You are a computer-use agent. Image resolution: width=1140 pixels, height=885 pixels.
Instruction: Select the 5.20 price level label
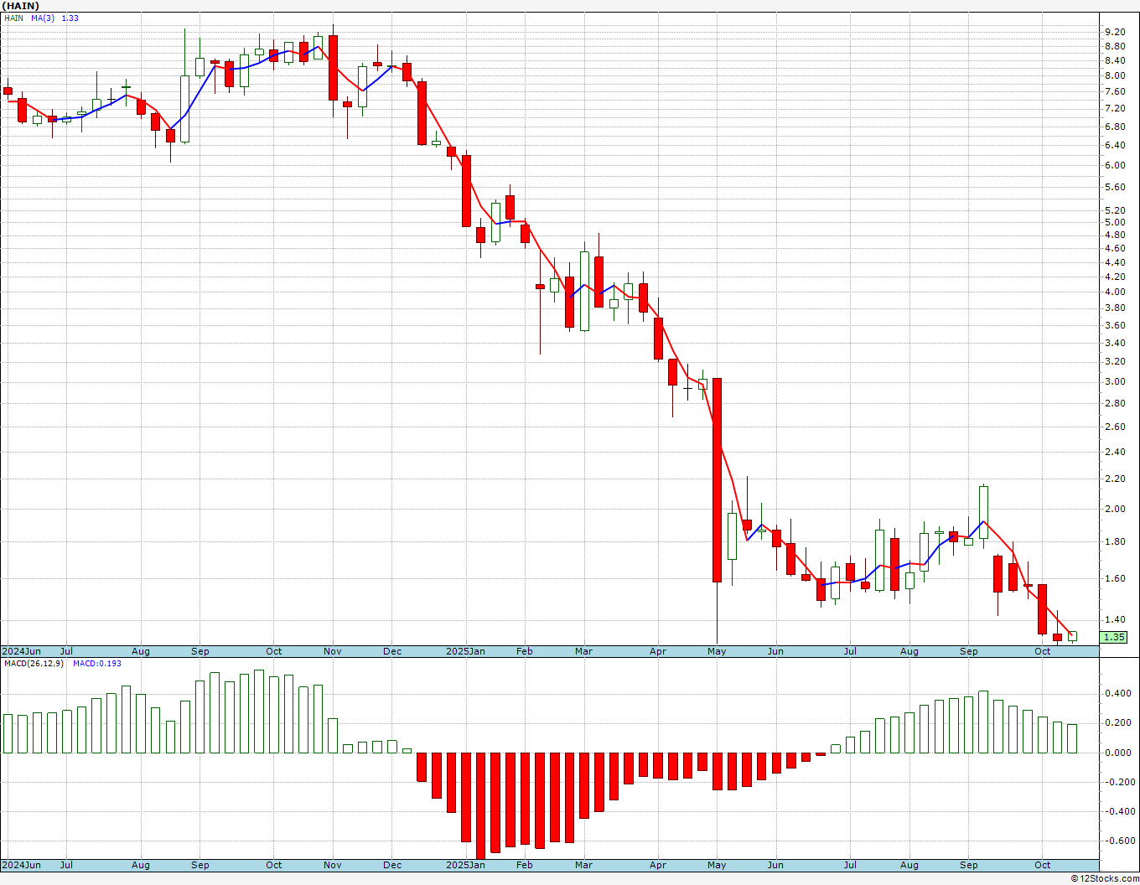coord(1115,210)
